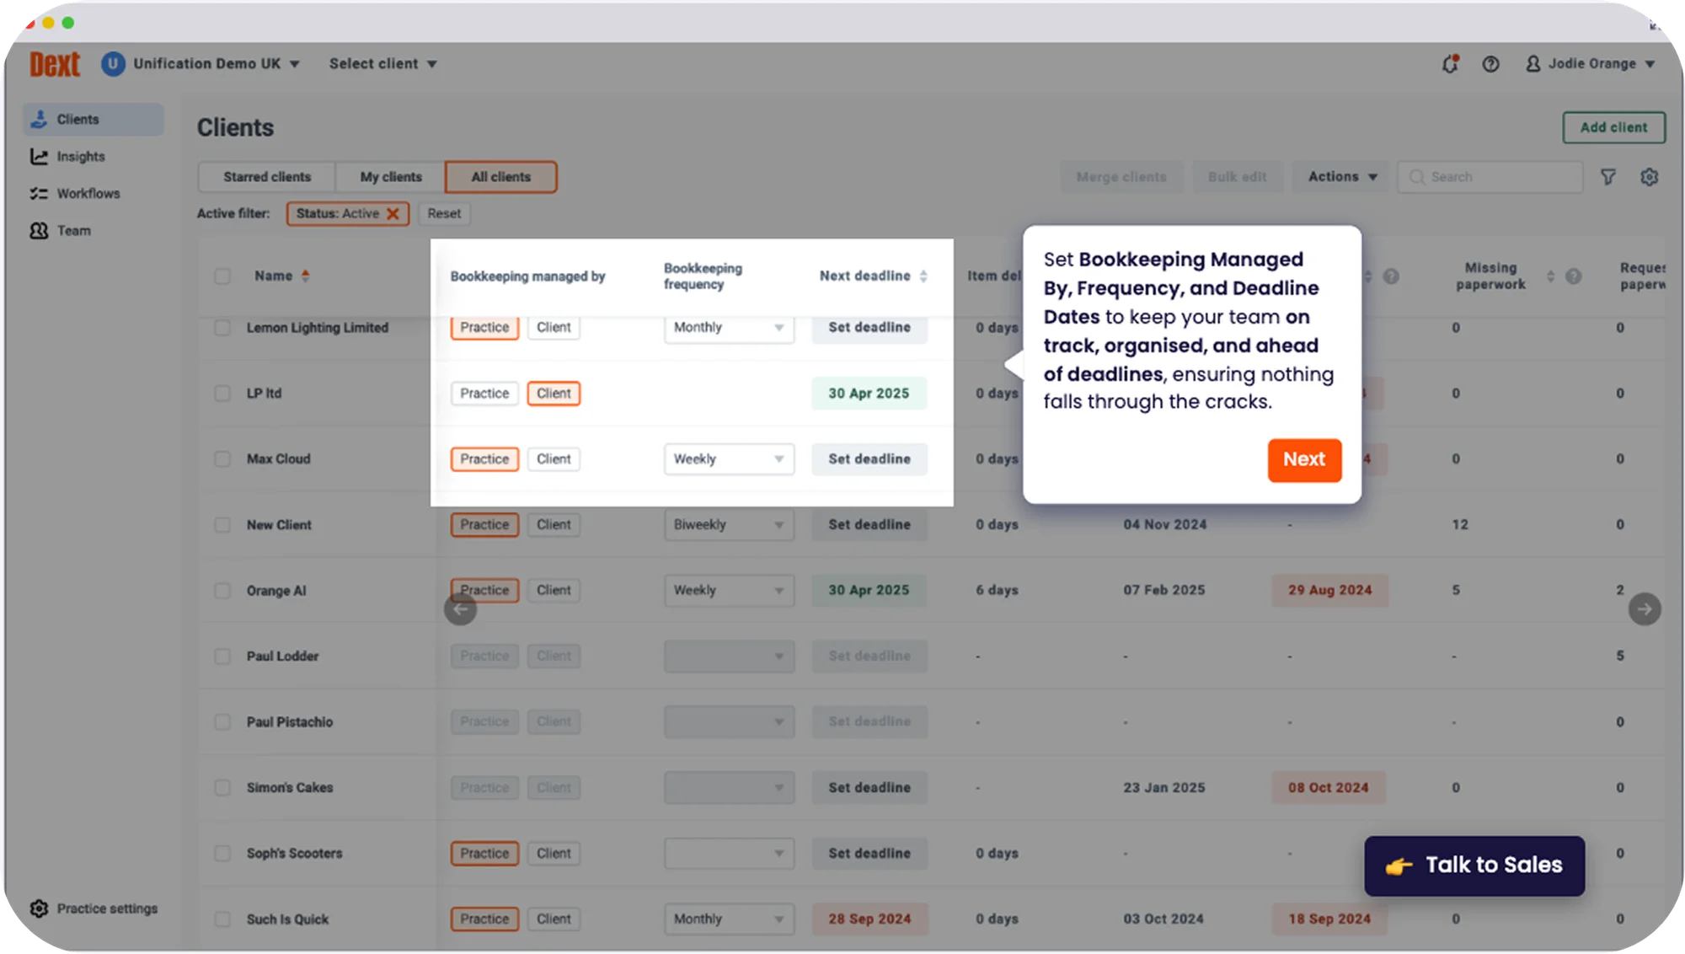Image resolution: width=1685 pixels, height=954 pixels.
Task: Set LP ltd bookkeeping to Practice
Action: [484, 394]
